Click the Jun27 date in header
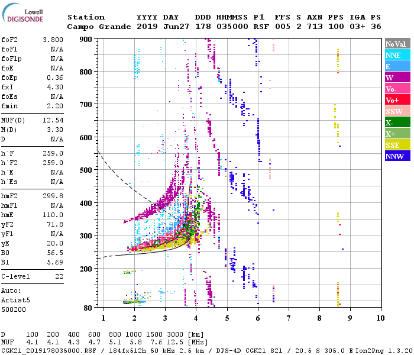The height and width of the screenshot is (355, 414). tap(176, 27)
